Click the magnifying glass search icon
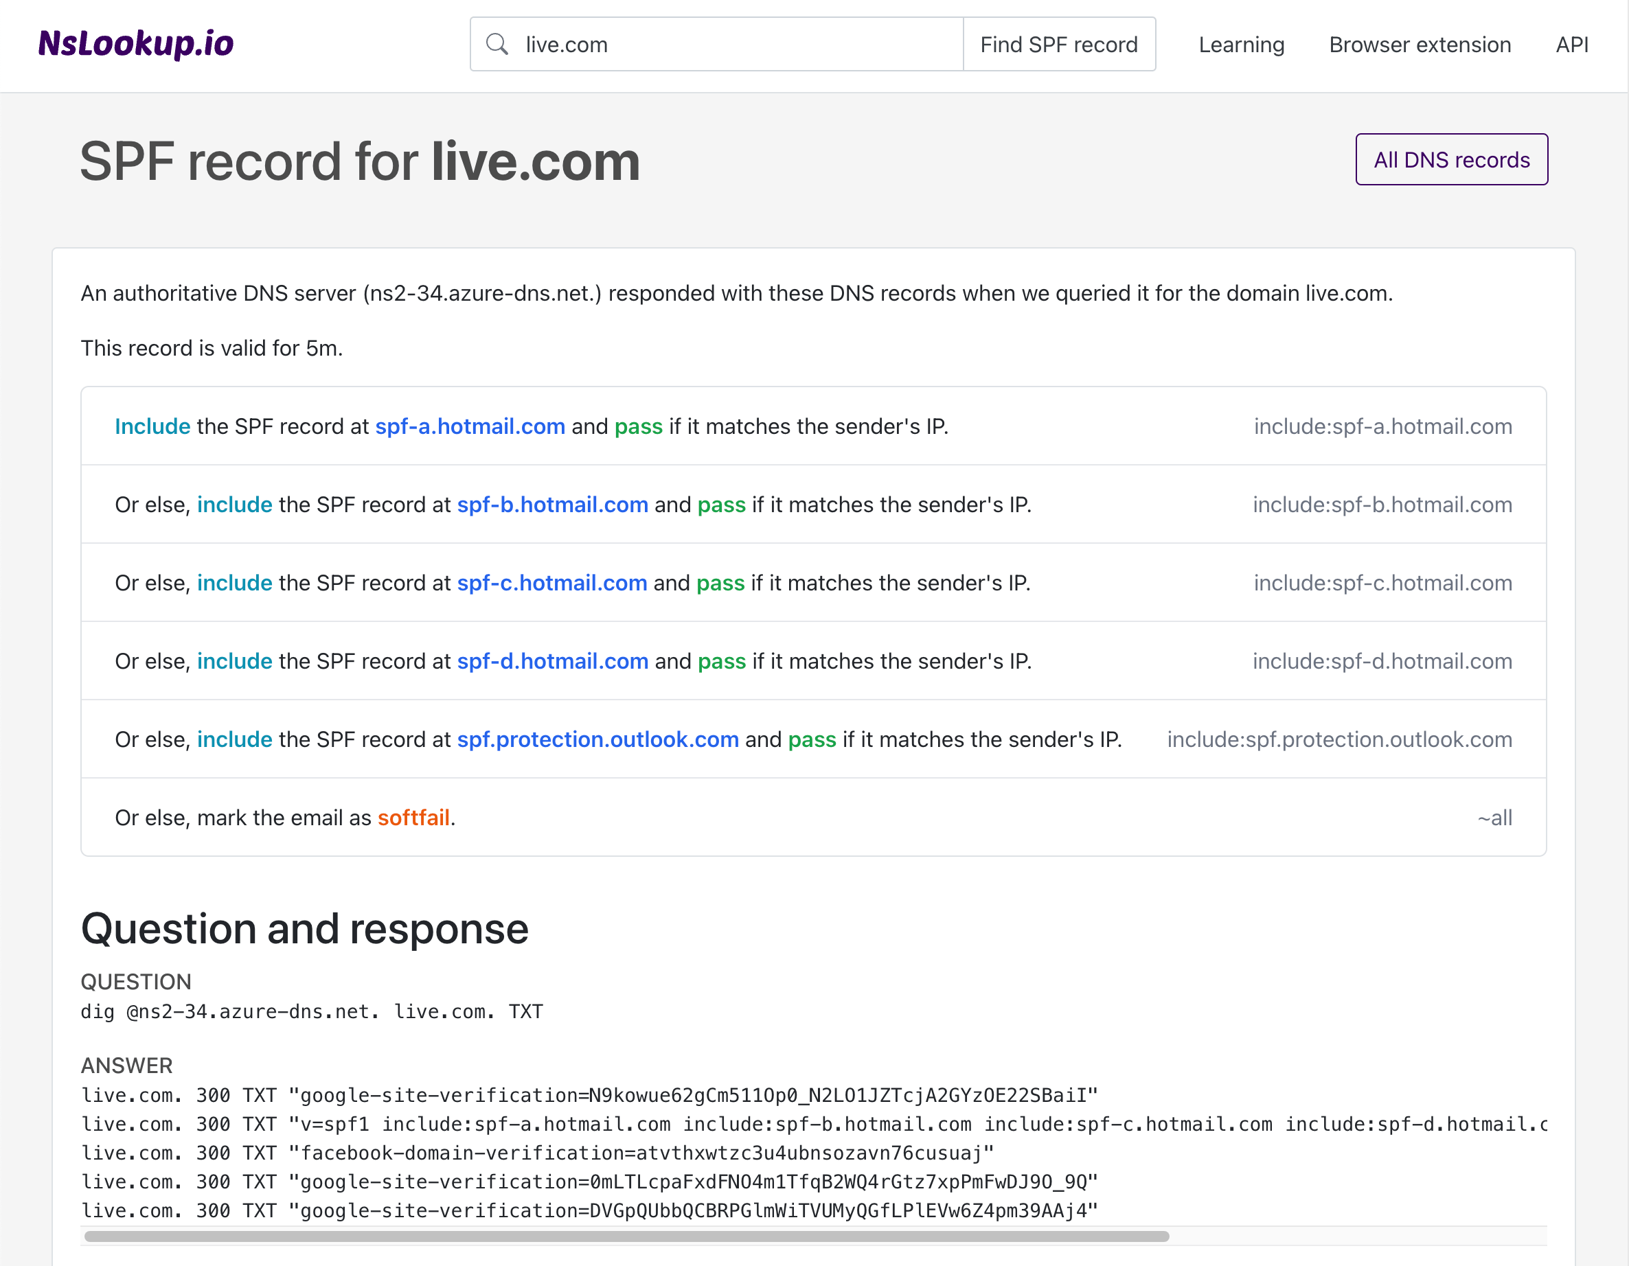The width and height of the screenshot is (1629, 1266). pyautogui.click(x=497, y=44)
